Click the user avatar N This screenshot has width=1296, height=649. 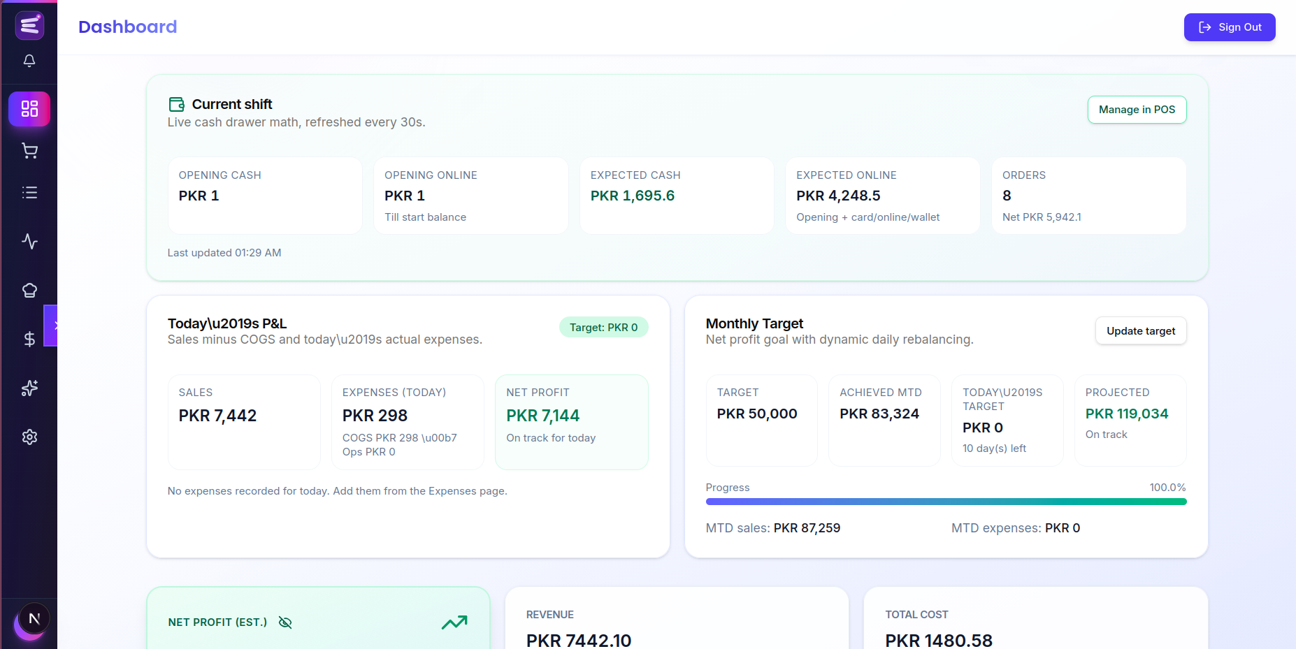coord(34,618)
